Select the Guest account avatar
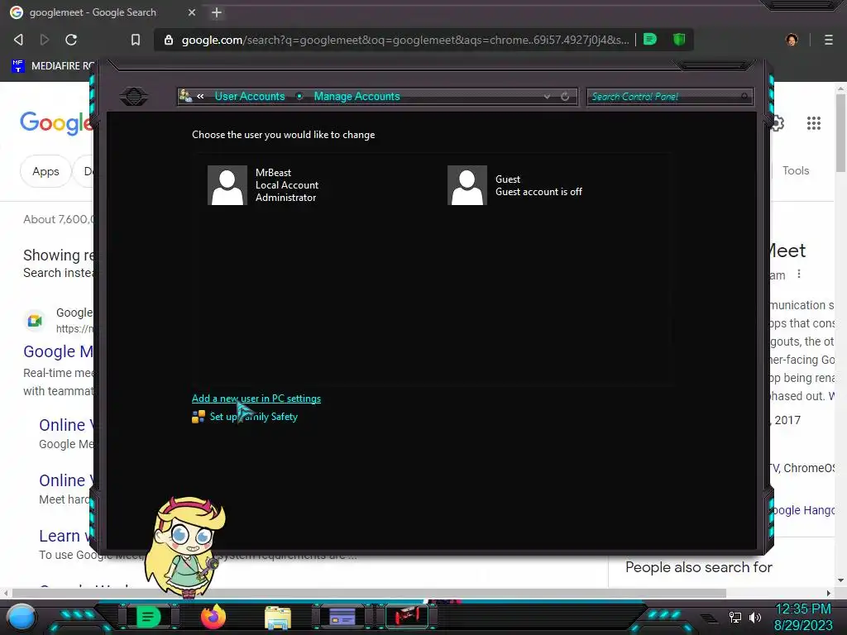The image size is (847, 635). pos(467,185)
